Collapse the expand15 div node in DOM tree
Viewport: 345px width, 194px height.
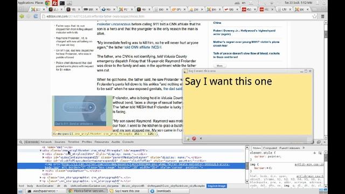click(41, 151)
